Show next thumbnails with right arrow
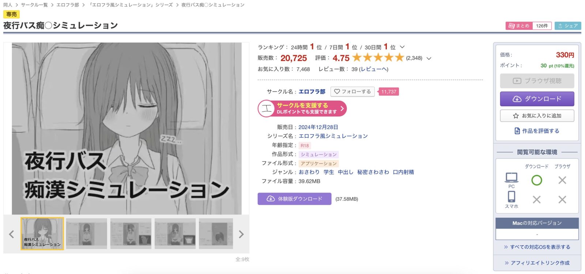Image resolution: width=585 pixels, height=274 pixels. click(241, 234)
